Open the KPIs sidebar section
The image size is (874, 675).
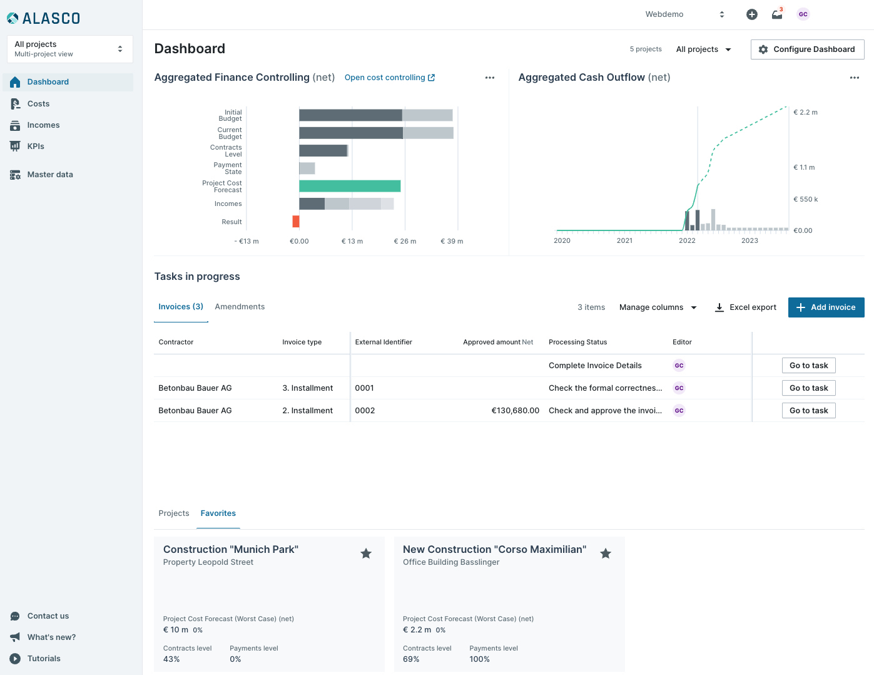point(36,147)
